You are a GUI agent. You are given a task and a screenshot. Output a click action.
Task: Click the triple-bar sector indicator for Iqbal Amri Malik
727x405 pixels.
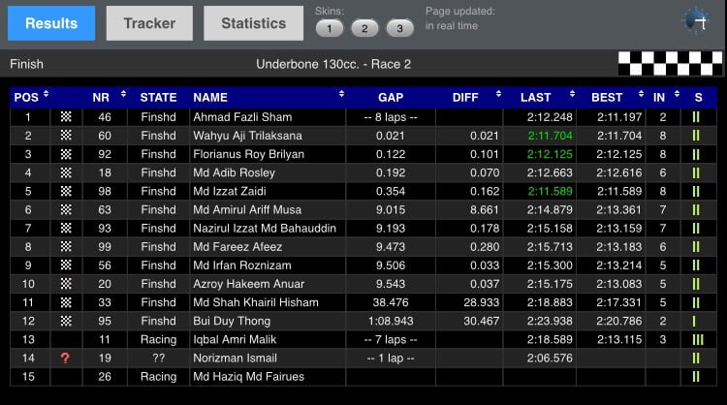pyautogui.click(x=696, y=339)
